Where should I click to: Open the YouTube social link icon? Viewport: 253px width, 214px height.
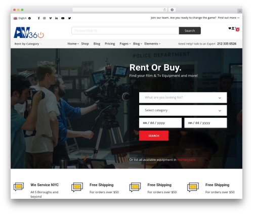(x=63, y=18)
